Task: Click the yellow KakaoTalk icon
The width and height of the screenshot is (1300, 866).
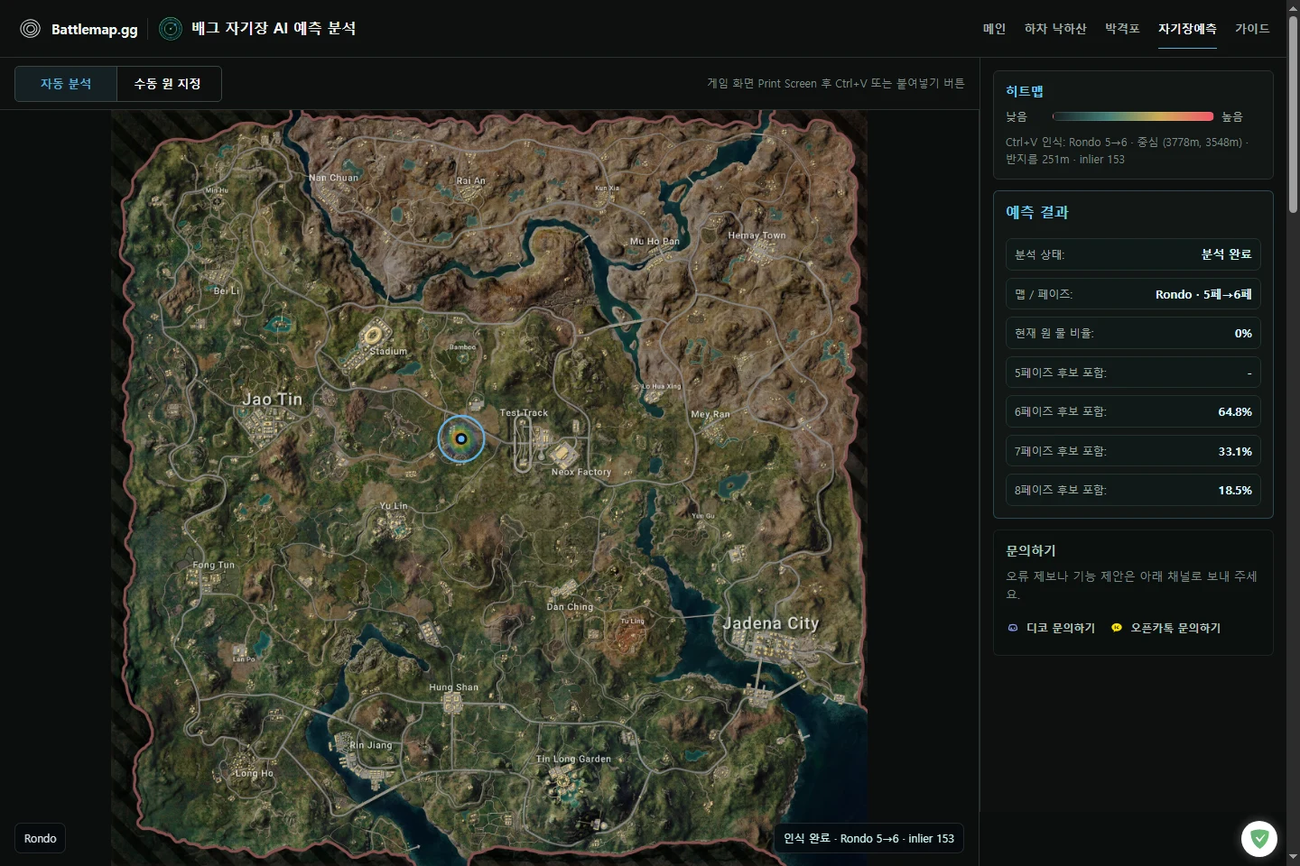Action: tap(1117, 628)
